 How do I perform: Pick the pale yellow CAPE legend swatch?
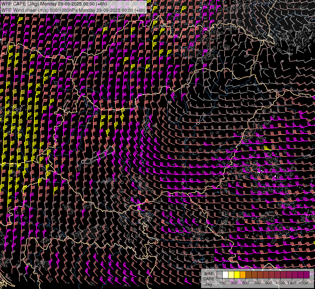231,275
